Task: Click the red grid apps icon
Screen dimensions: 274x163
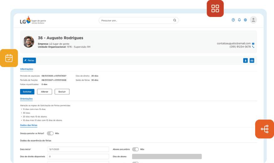Action: pos(215,8)
